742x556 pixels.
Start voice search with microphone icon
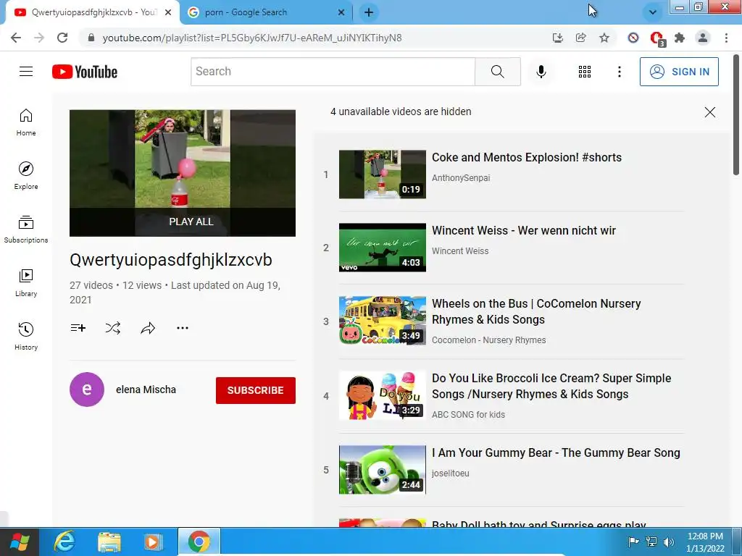click(x=541, y=72)
